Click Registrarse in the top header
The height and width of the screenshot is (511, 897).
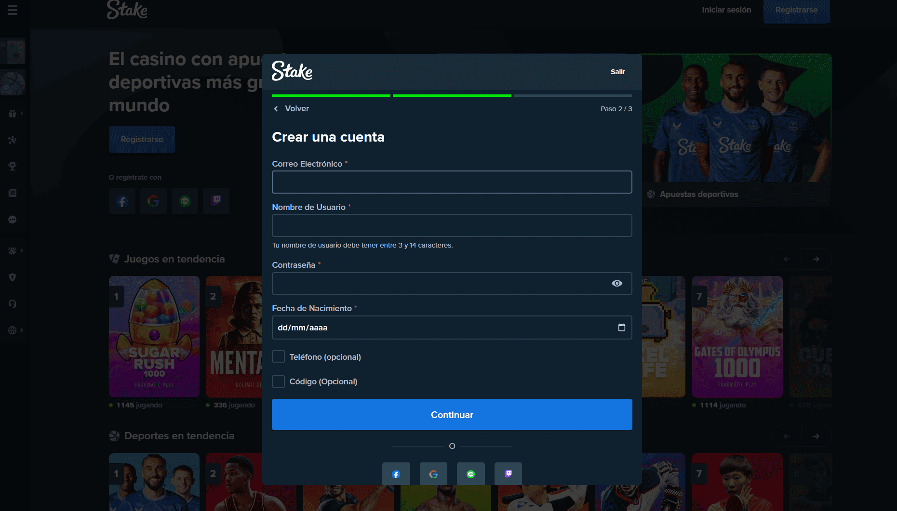(796, 10)
